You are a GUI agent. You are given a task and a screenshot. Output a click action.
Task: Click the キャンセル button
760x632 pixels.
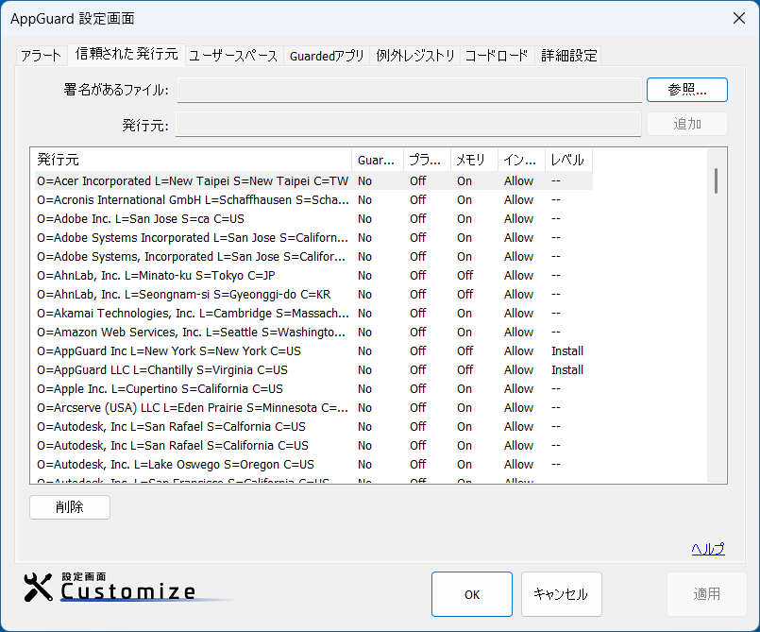[561, 594]
